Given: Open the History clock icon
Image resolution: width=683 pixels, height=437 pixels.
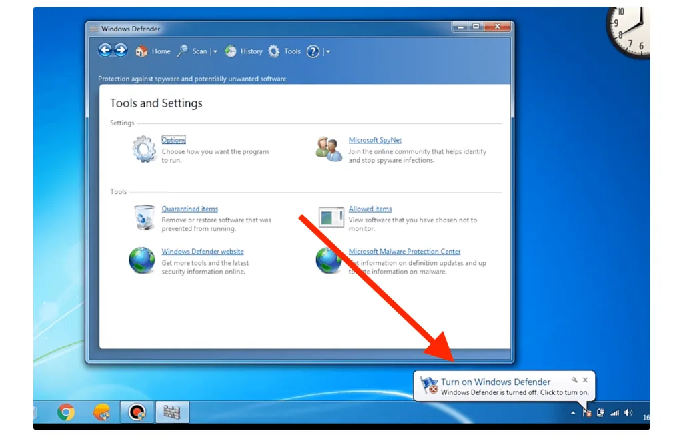Looking at the screenshot, I should [231, 51].
